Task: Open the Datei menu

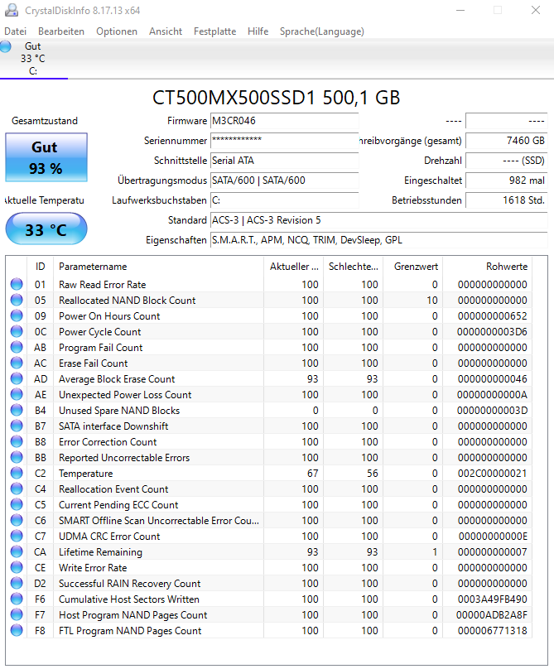Action: tap(16, 31)
